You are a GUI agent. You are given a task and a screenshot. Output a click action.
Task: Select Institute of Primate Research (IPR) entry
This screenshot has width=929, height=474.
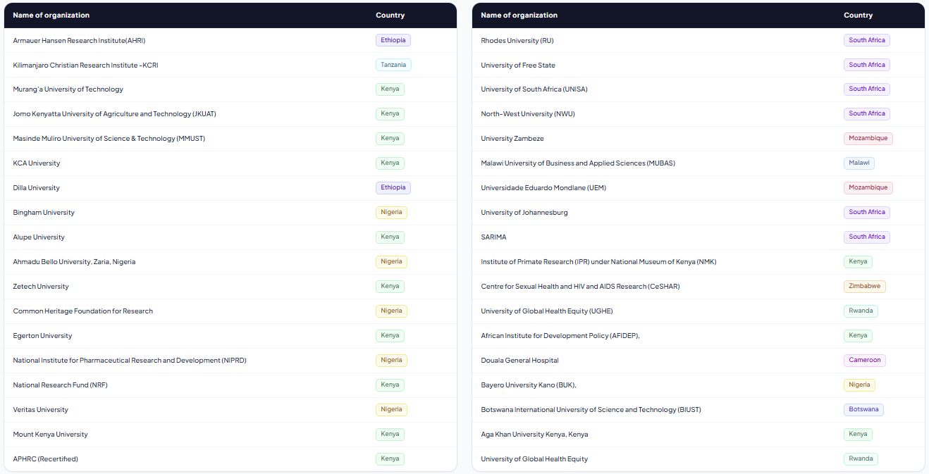(x=598, y=262)
